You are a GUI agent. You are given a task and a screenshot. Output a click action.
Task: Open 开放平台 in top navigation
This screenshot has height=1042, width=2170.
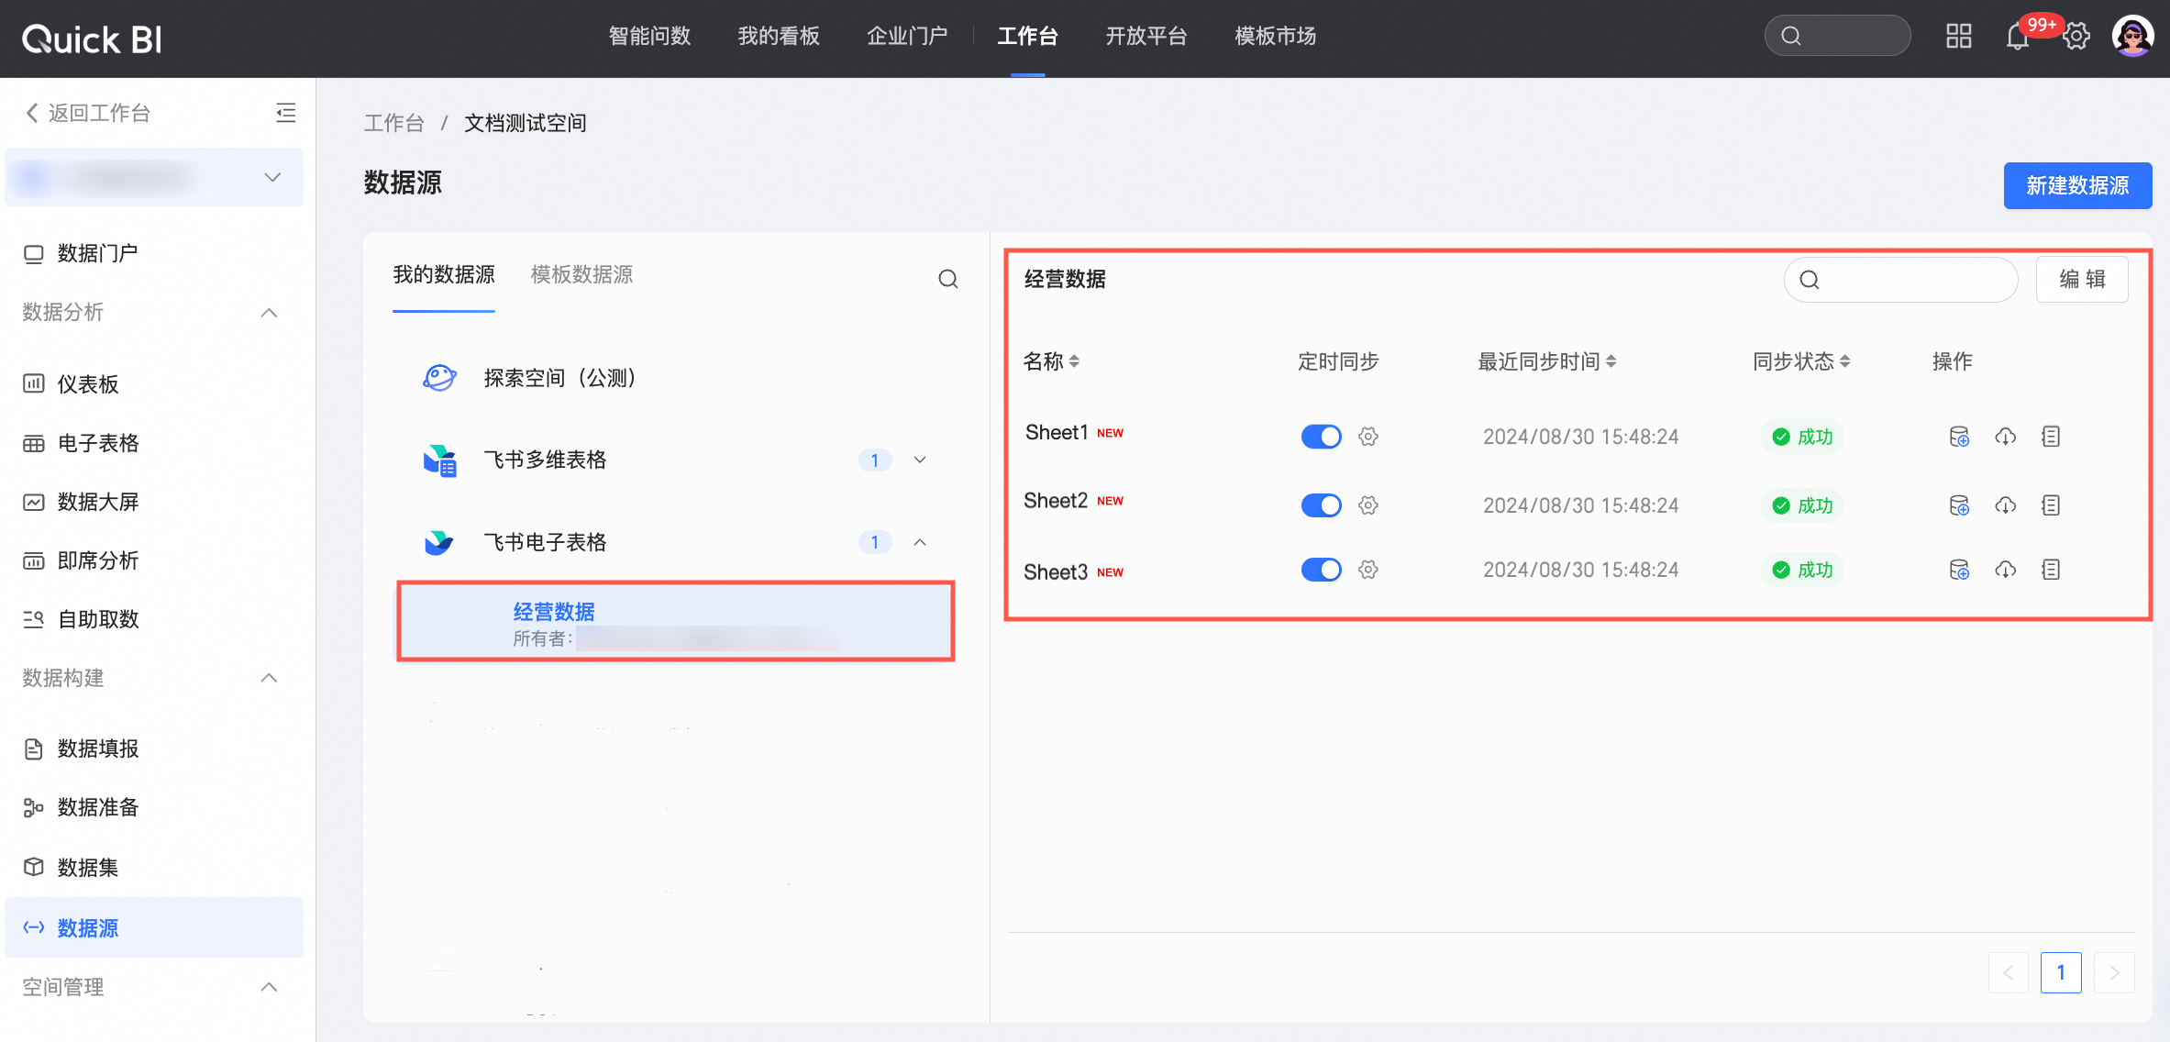1146,37
